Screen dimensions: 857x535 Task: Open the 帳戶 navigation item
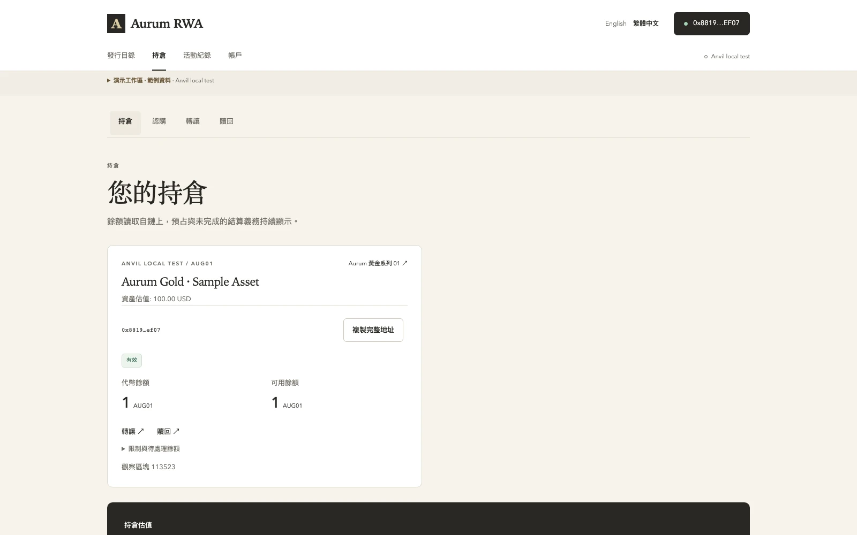(x=235, y=56)
